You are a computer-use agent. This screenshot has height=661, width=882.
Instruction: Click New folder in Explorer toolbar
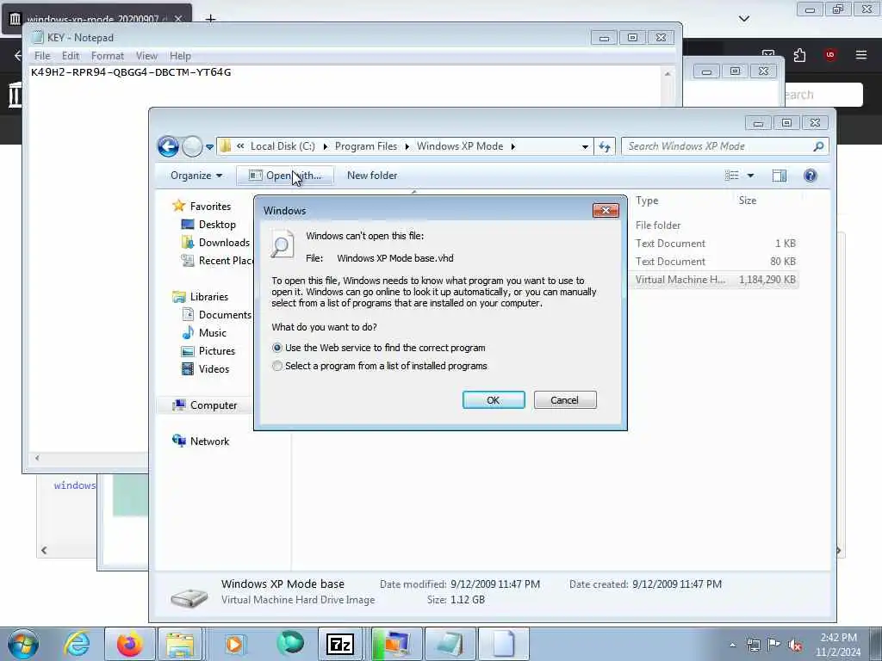tap(372, 176)
